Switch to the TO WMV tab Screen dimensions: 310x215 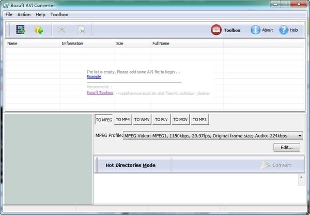click(x=142, y=120)
